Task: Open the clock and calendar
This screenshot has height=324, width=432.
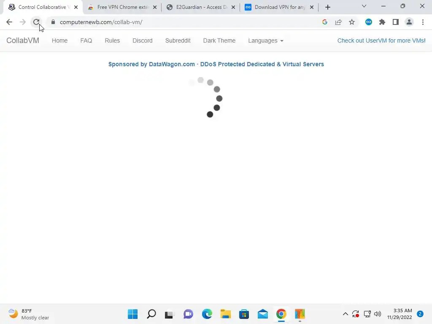Action: click(399, 314)
